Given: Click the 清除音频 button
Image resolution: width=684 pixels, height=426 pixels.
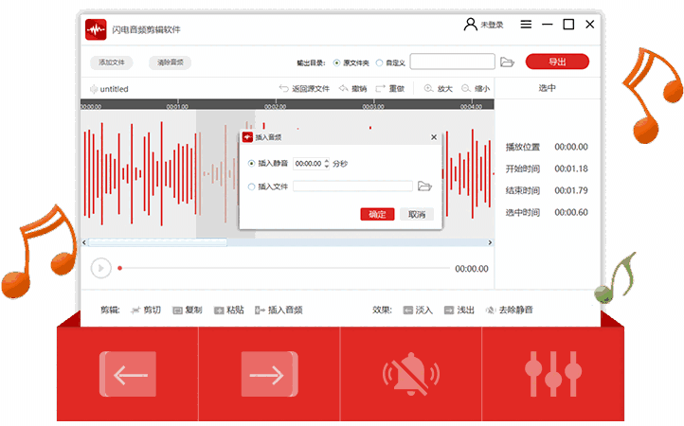Looking at the screenshot, I should click(x=171, y=62).
